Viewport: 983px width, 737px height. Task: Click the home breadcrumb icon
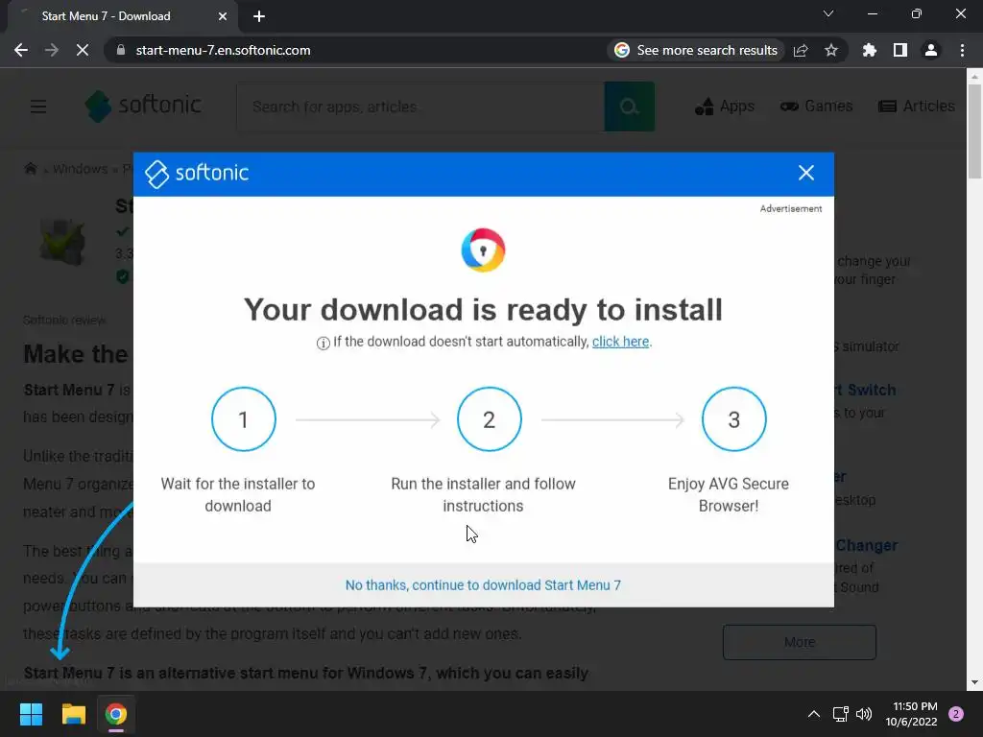pyautogui.click(x=30, y=169)
